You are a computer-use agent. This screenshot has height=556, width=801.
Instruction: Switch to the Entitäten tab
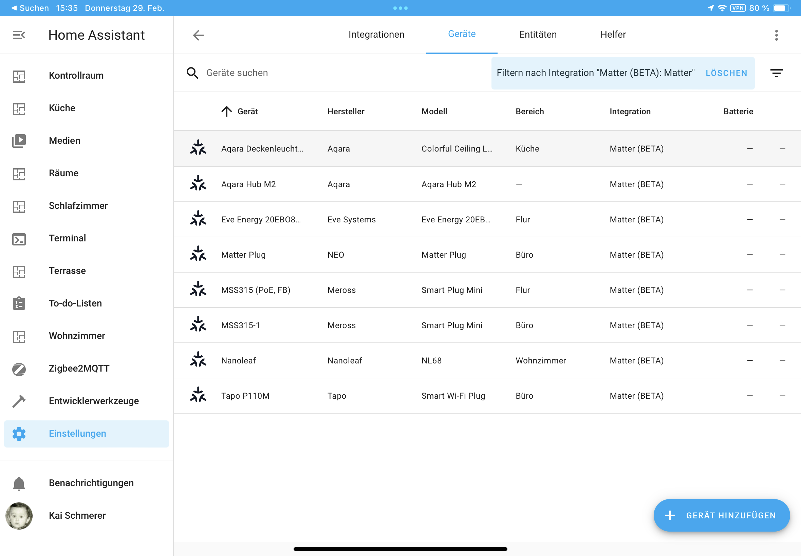pyautogui.click(x=538, y=35)
